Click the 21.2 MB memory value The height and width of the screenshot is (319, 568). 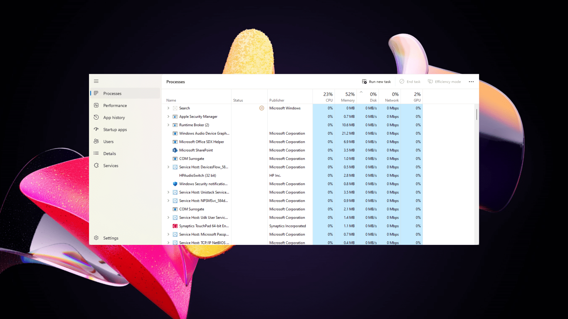[x=348, y=134]
